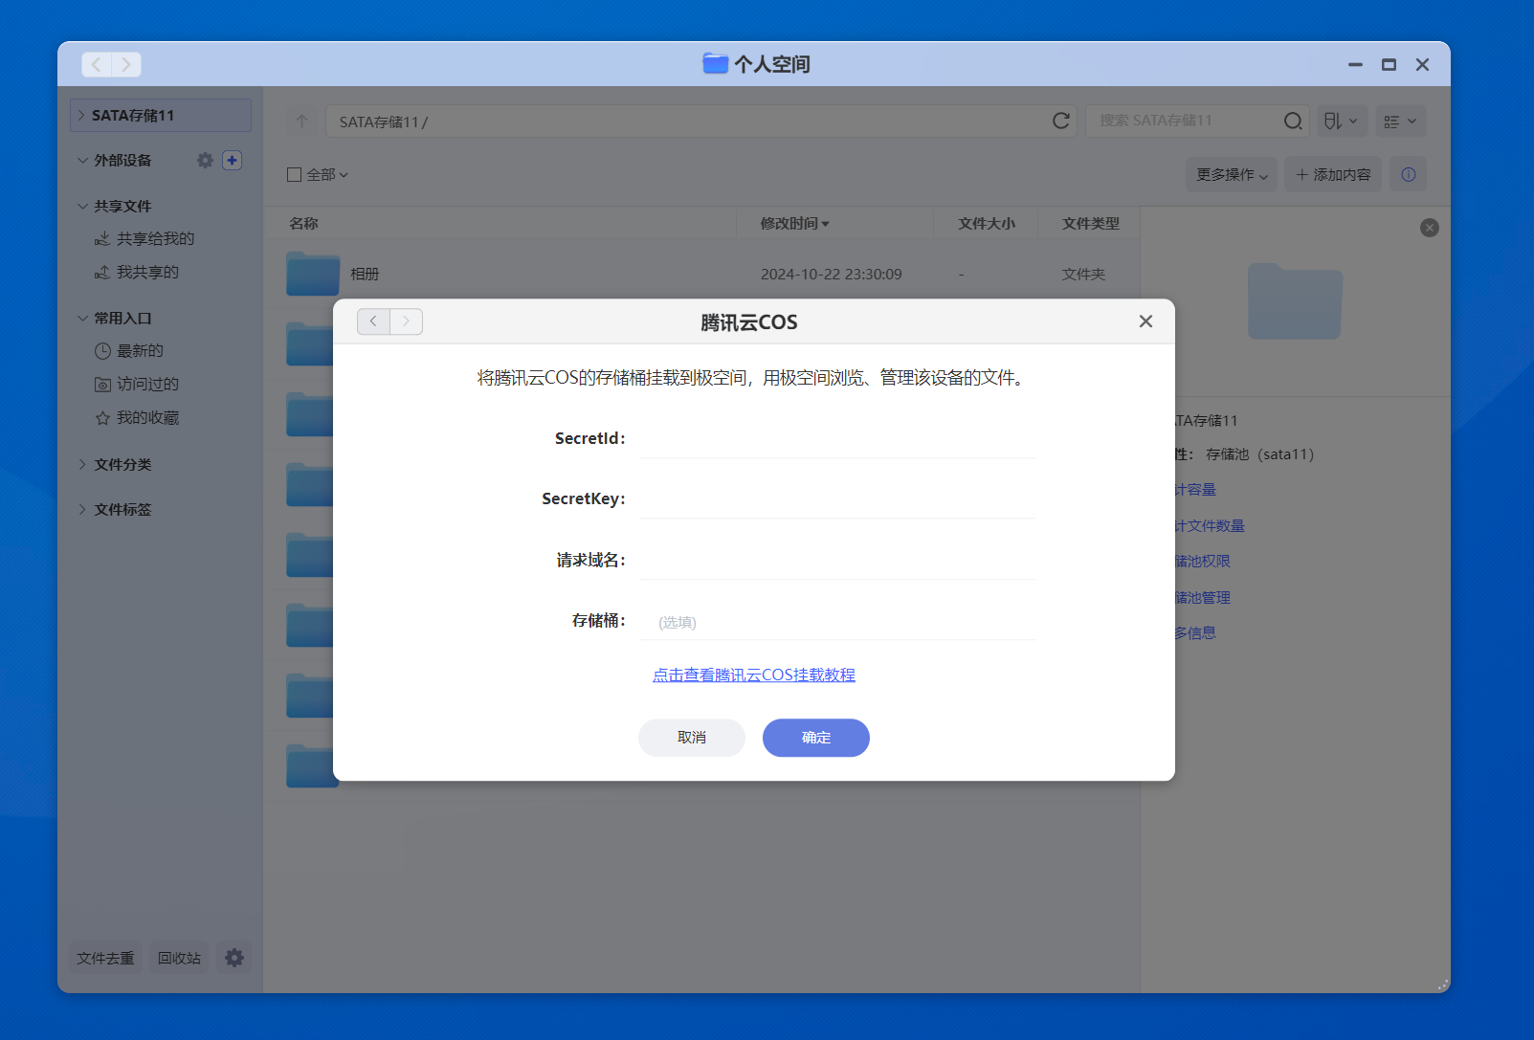The image size is (1534, 1040).
Task: Click the 确定 button to confirm mounting
Action: pos(815,738)
